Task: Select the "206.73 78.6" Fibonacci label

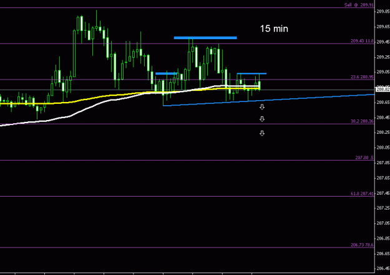Action: (x=362, y=245)
